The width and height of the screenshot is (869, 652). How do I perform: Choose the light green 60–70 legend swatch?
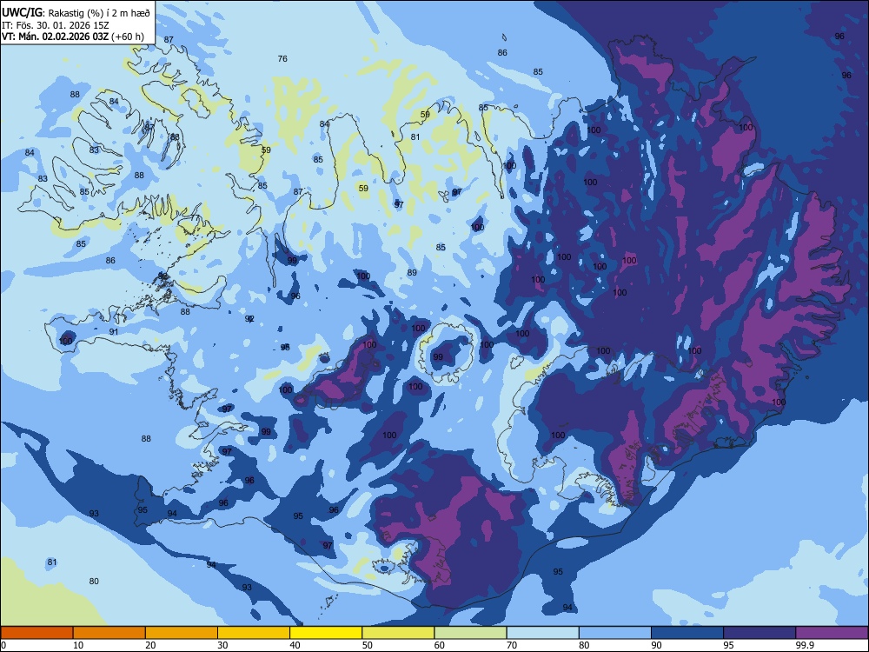point(470,633)
